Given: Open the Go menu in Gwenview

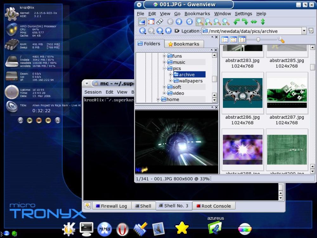Looking at the screenshot, I should pyautogui.click(x=177, y=14).
